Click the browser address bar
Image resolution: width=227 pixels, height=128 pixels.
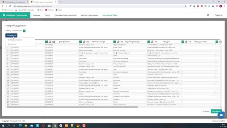[x=99, y=6]
